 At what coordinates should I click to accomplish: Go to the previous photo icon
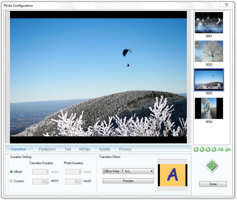coord(202,149)
